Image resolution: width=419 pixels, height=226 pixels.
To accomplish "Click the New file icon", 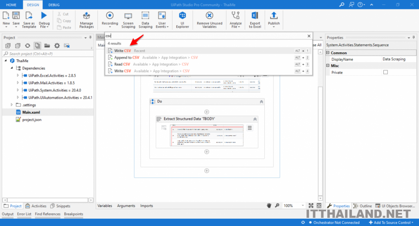I will 6,16.
